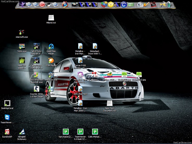Open the MBond.txt text file
Screen dimensions: 192x144
tap(51, 18)
